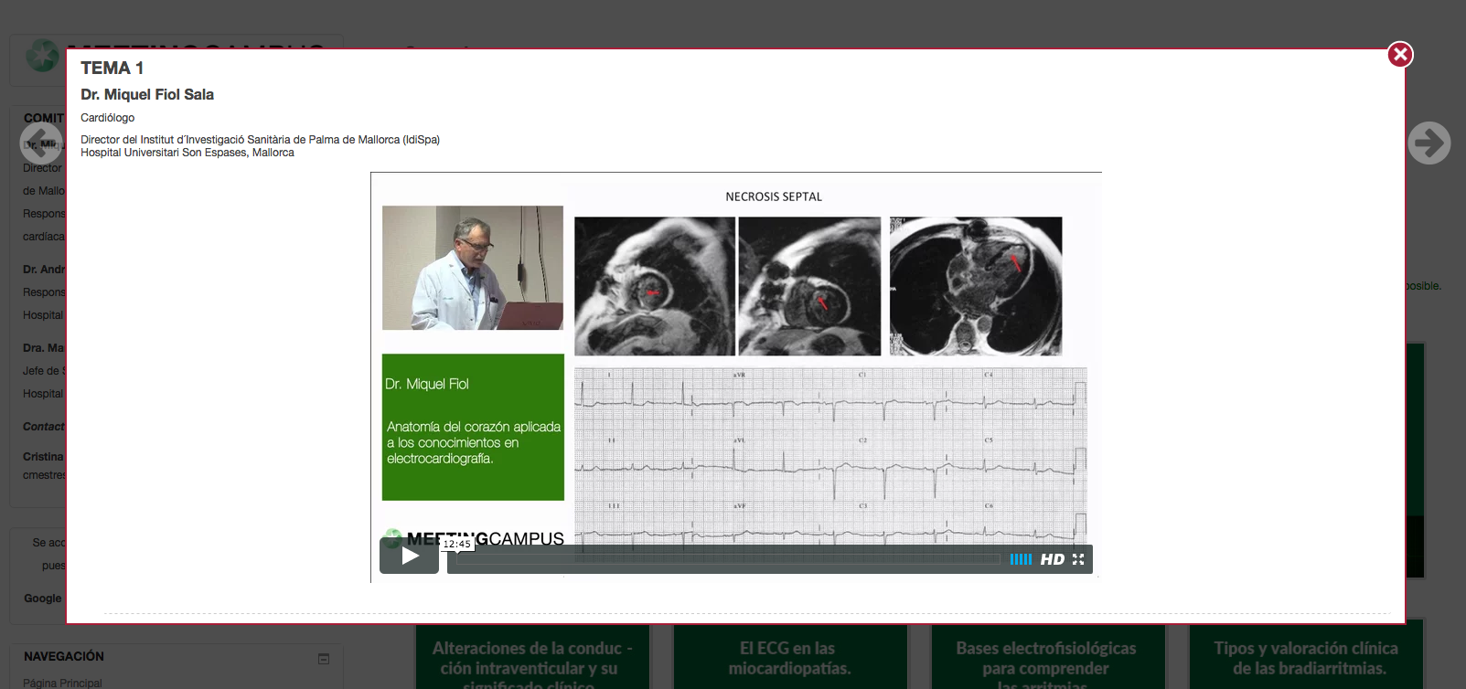The height and width of the screenshot is (689, 1466).
Task: Click the speaker video thumbnail
Action: coord(473,268)
